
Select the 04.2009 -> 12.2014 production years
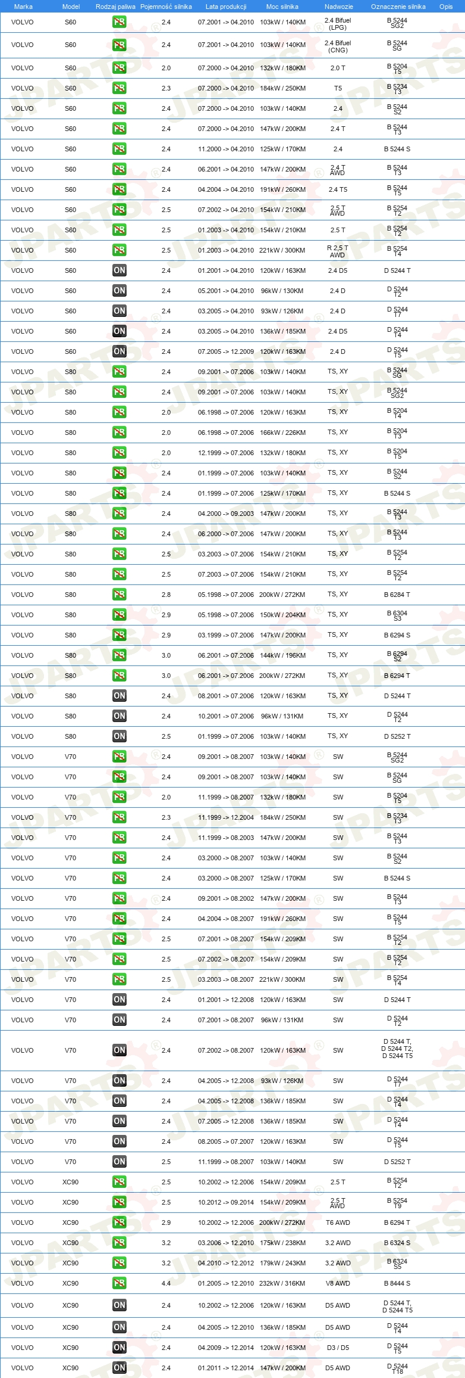[226, 1348]
